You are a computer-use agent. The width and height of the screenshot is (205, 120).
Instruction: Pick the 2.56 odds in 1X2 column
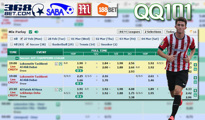point(131,63)
